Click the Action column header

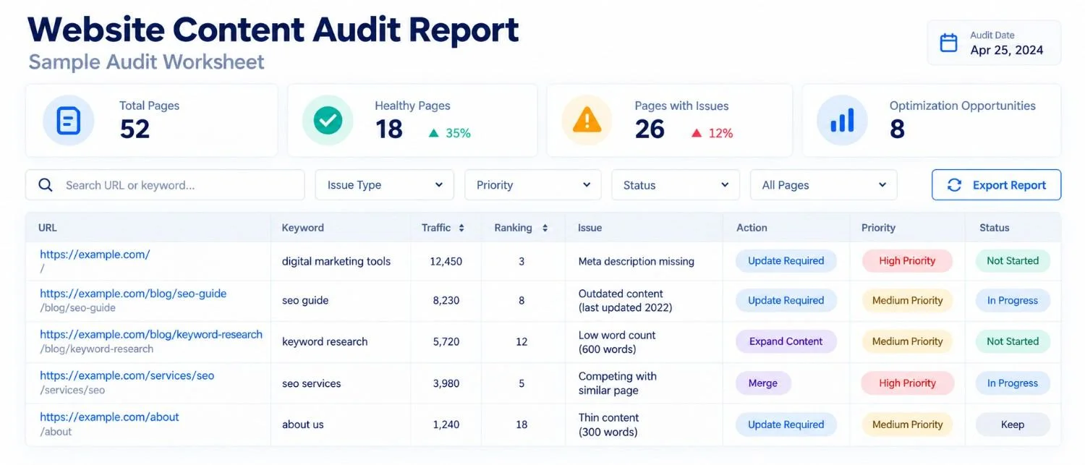(752, 228)
